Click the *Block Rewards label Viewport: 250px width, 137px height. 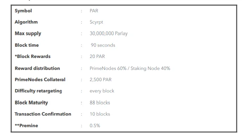point(33,57)
